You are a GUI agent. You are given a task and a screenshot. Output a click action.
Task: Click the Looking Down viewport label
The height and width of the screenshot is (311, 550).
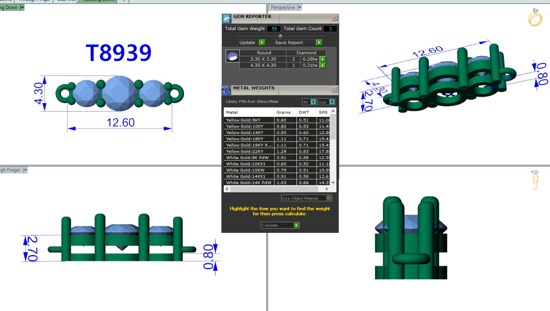9,7
